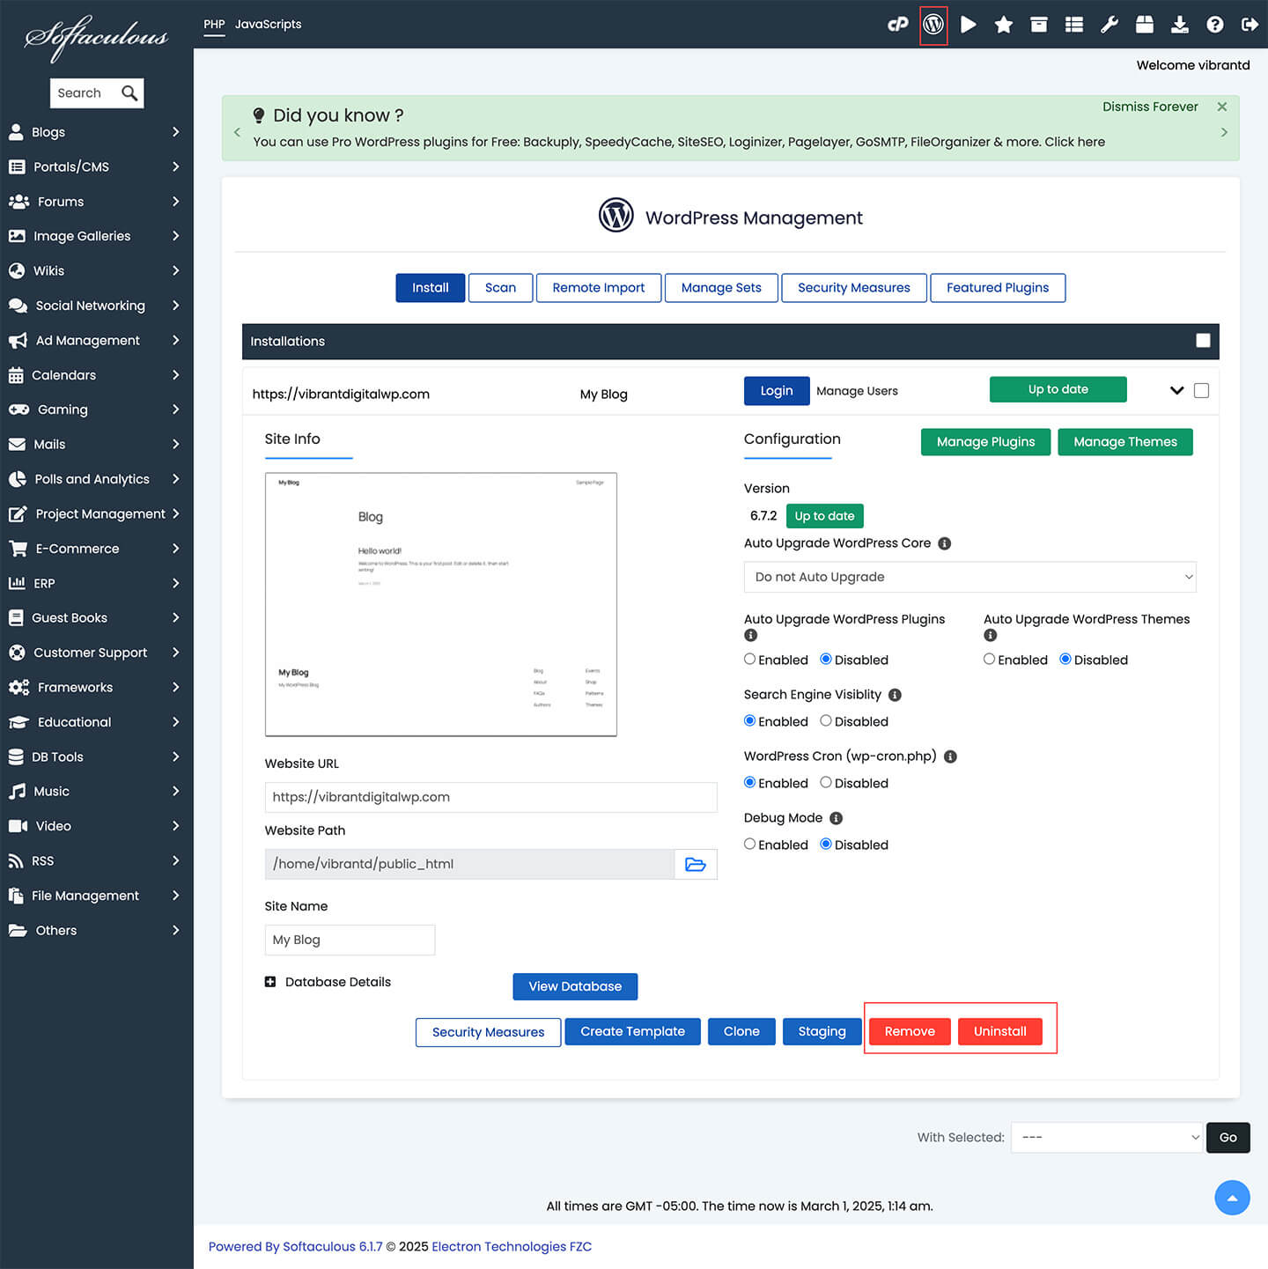The width and height of the screenshot is (1268, 1269).
Task: Click the Softaculous logo
Action: [97, 37]
